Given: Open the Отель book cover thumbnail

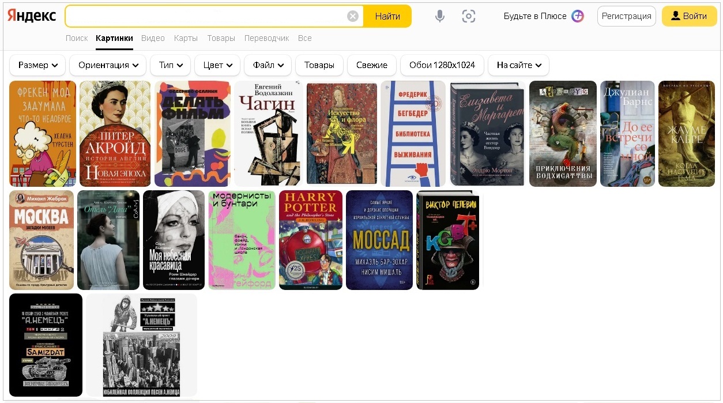Looking at the screenshot, I should [108, 240].
